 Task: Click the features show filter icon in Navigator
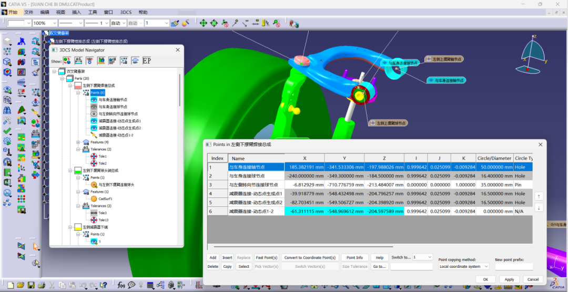click(135, 61)
